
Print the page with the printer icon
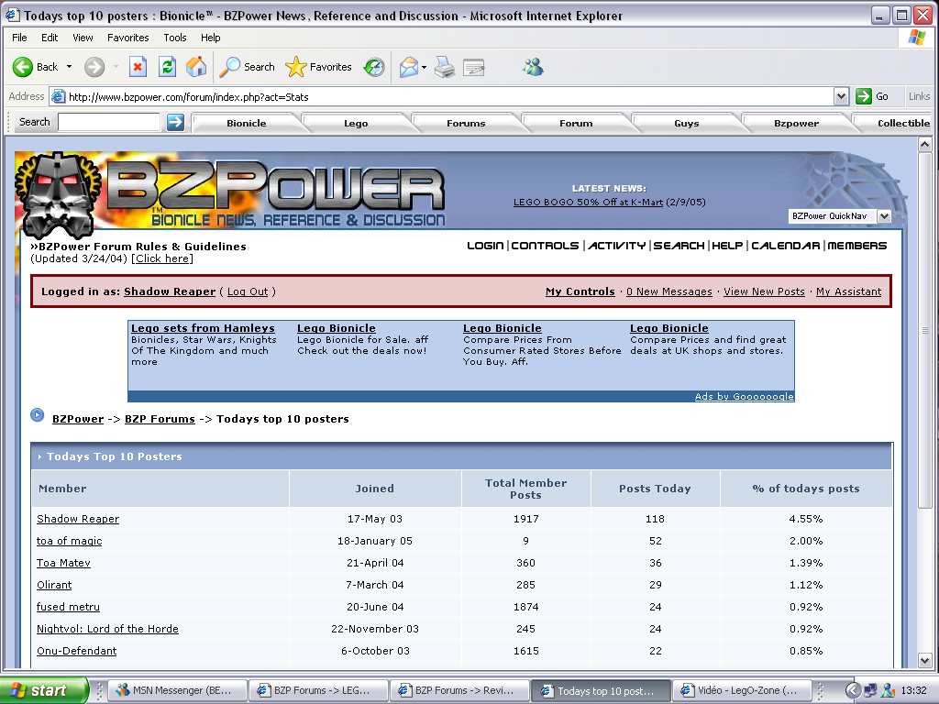coord(445,67)
